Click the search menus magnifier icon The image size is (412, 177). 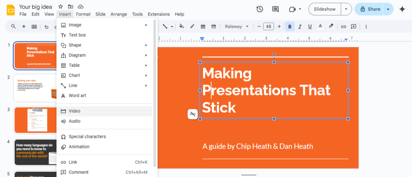point(13,27)
